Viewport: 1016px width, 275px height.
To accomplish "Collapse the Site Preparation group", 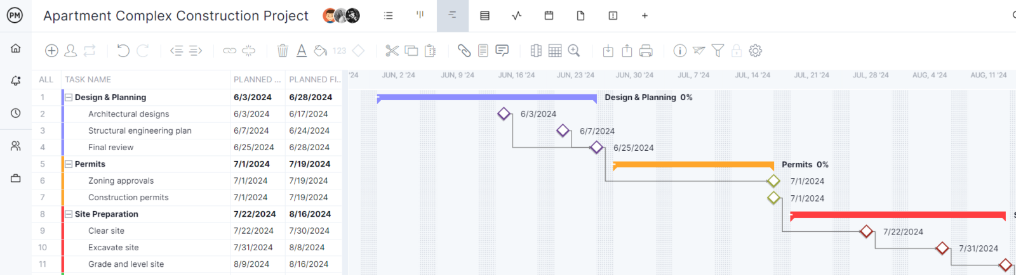I will [x=69, y=214].
